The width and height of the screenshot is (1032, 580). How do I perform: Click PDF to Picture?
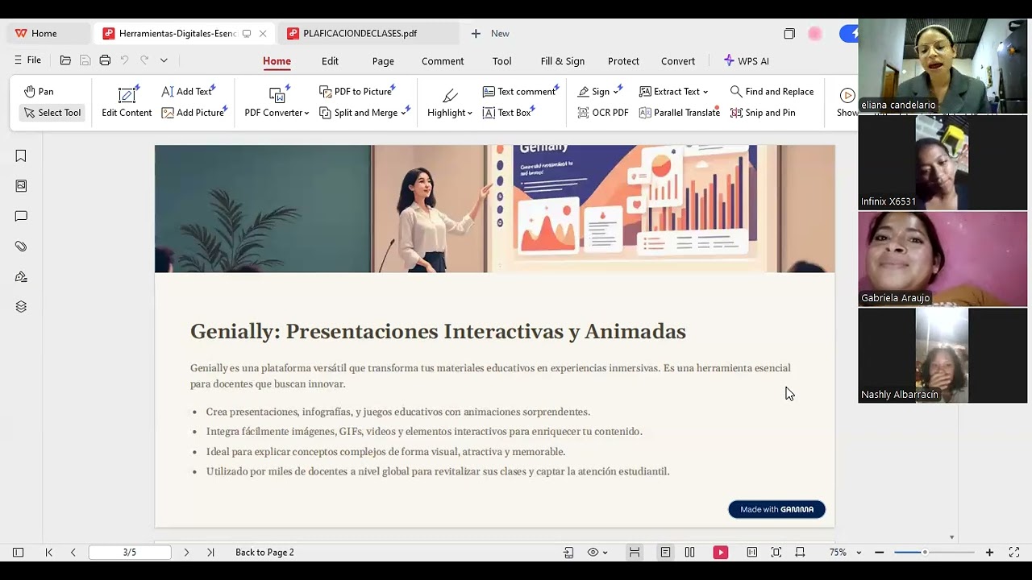356,92
